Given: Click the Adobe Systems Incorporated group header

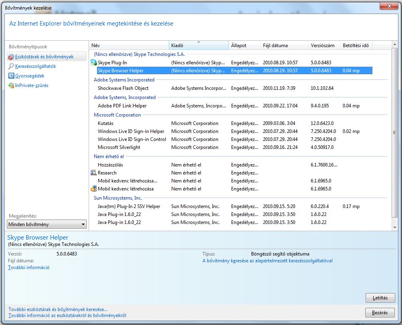Looking at the screenshot, I should (124, 80).
